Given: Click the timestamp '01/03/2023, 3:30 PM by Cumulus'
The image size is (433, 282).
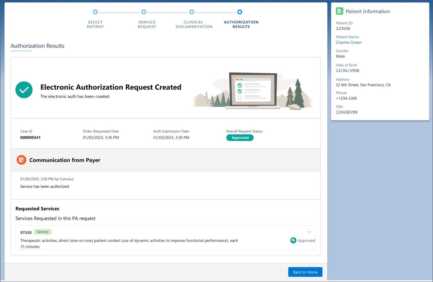Looking at the screenshot, I should [x=47, y=179].
